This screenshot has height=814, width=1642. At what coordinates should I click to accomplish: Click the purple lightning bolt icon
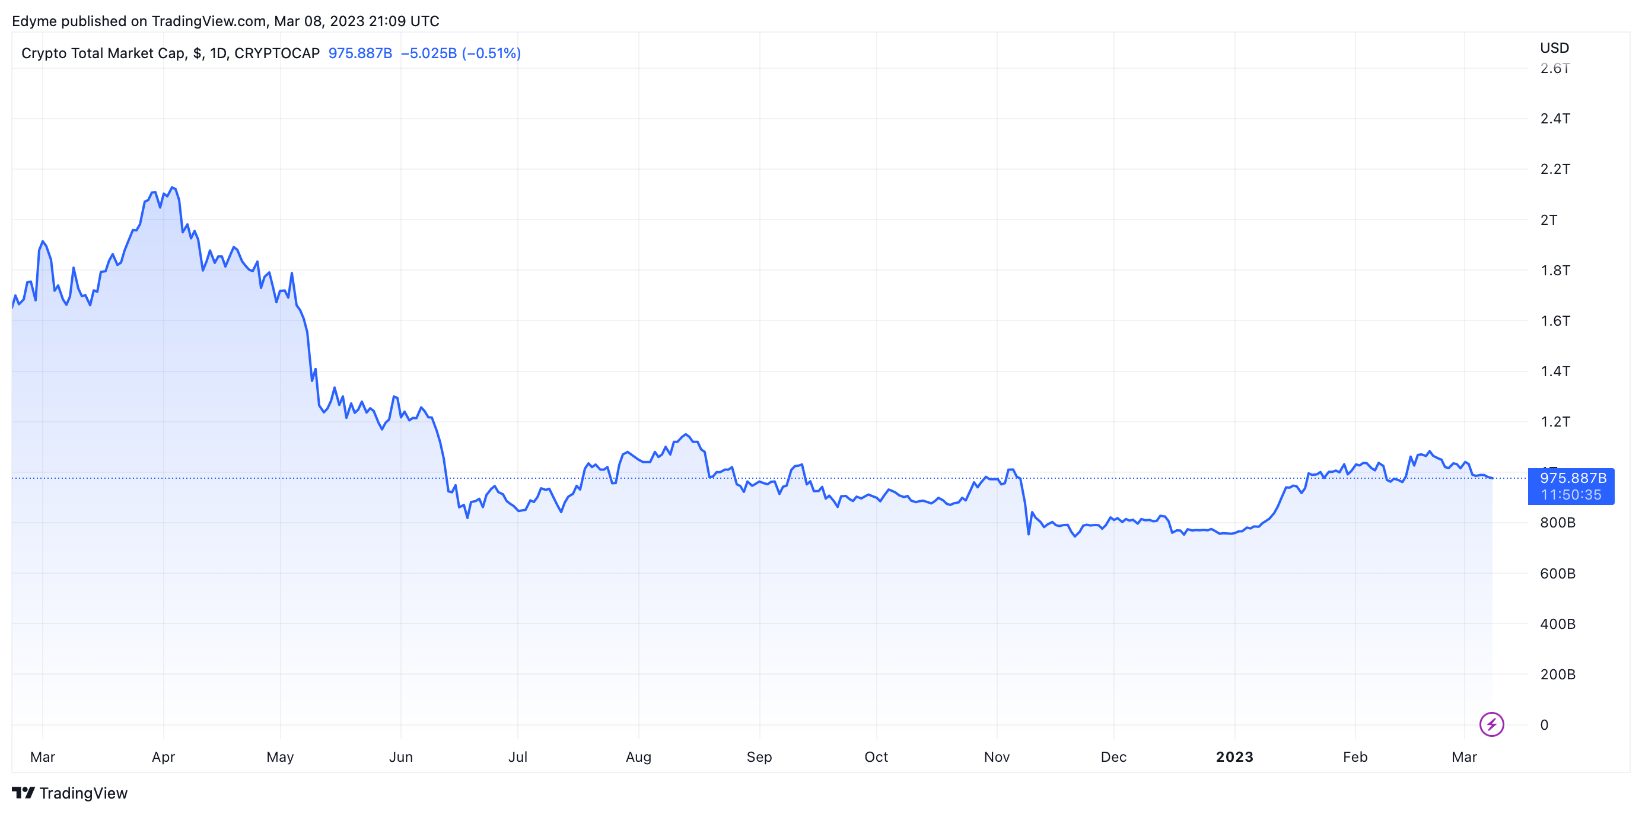pyautogui.click(x=1491, y=724)
